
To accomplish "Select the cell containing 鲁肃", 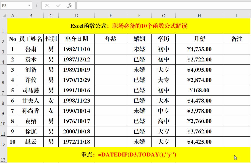I will click(31, 49).
